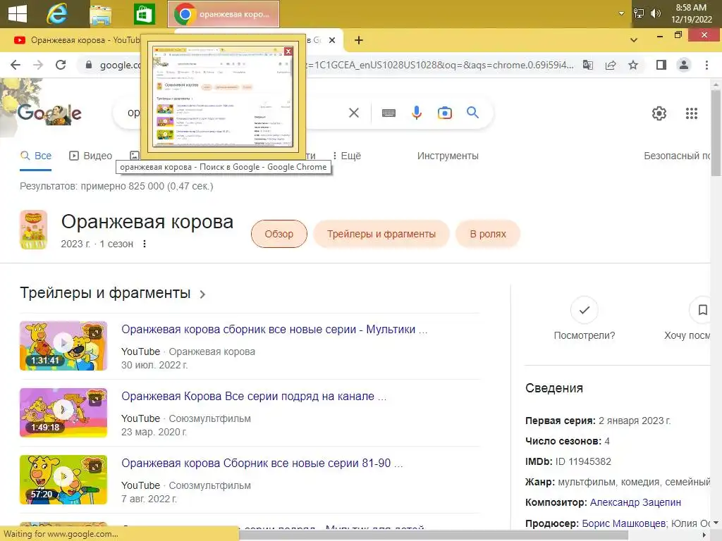Expand the Chrome tab search dropdown
Screen dimensions: 722x541
click(634, 40)
